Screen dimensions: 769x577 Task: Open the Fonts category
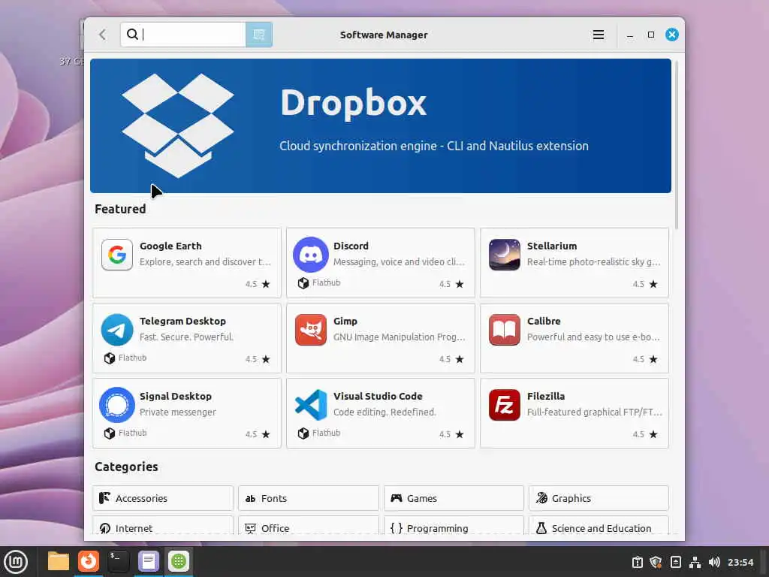click(309, 499)
